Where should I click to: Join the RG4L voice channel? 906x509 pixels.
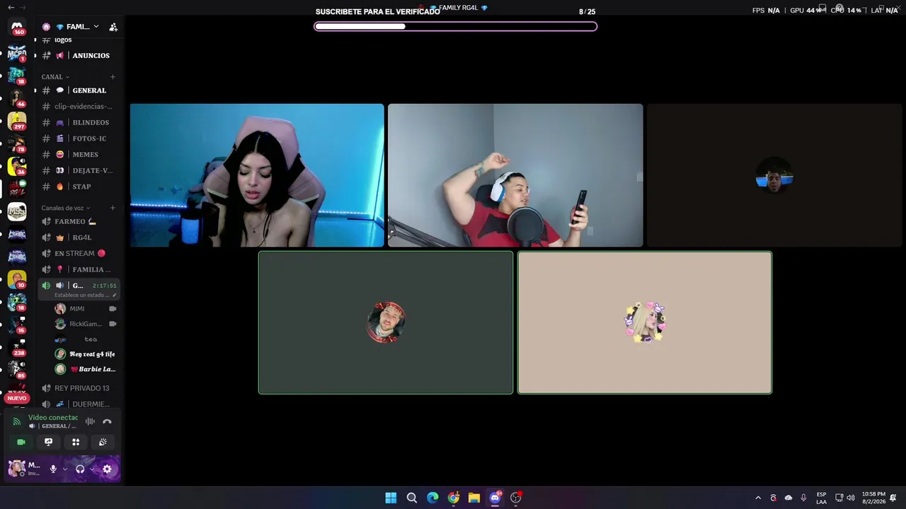pyautogui.click(x=79, y=238)
